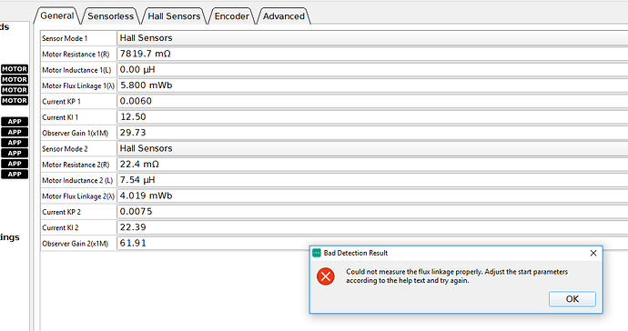Image resolution: width=628 pixels, height=331 pixels.
Task: Open the Encoder tab
Action: click(x=231, y=16)
